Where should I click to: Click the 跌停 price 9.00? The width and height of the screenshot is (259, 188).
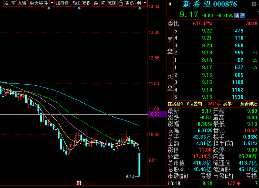click(x=252, y=150)
